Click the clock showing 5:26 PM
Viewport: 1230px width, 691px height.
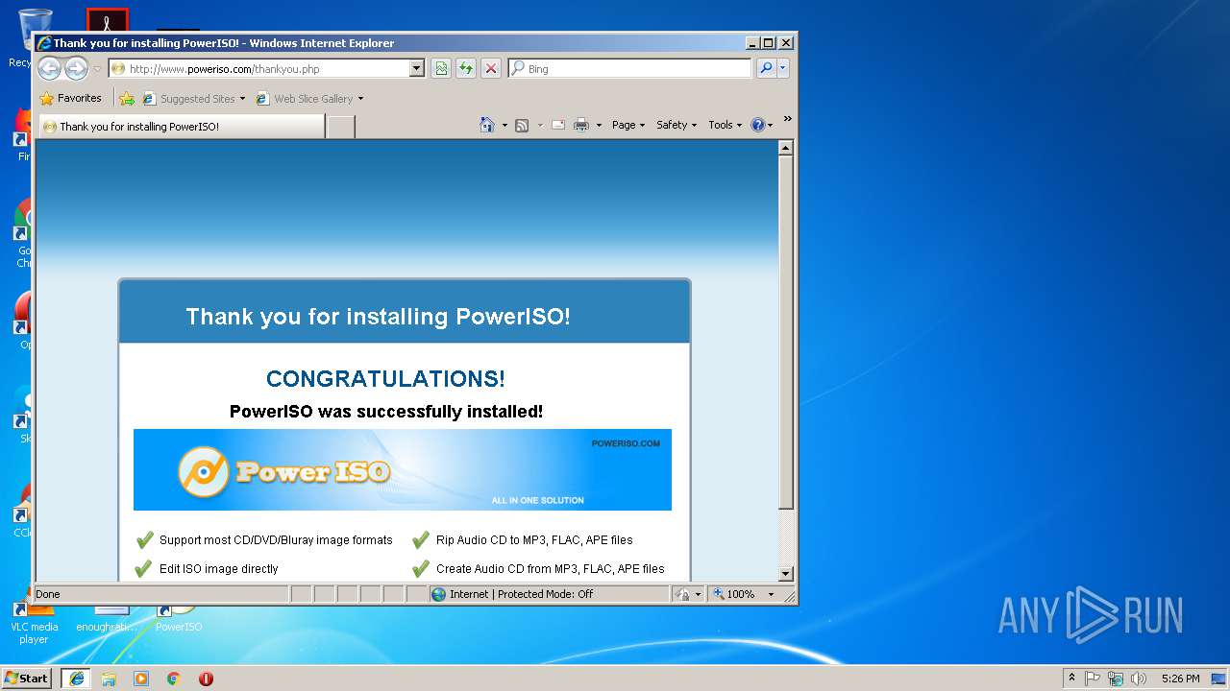click(x=1180, y=678)
